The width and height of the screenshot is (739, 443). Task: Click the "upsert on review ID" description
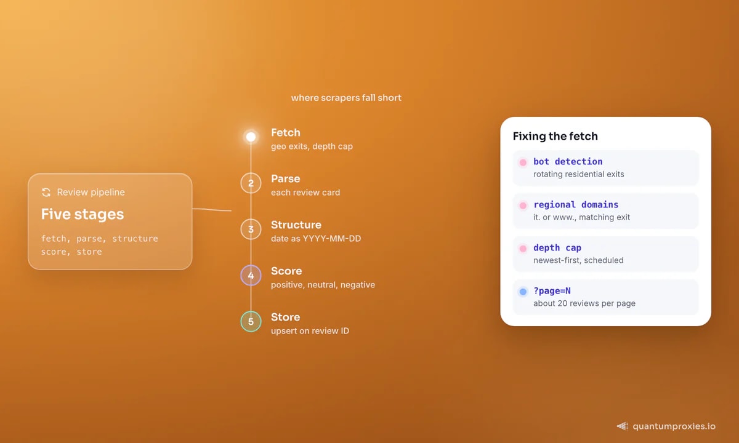(x=310, y=331)
